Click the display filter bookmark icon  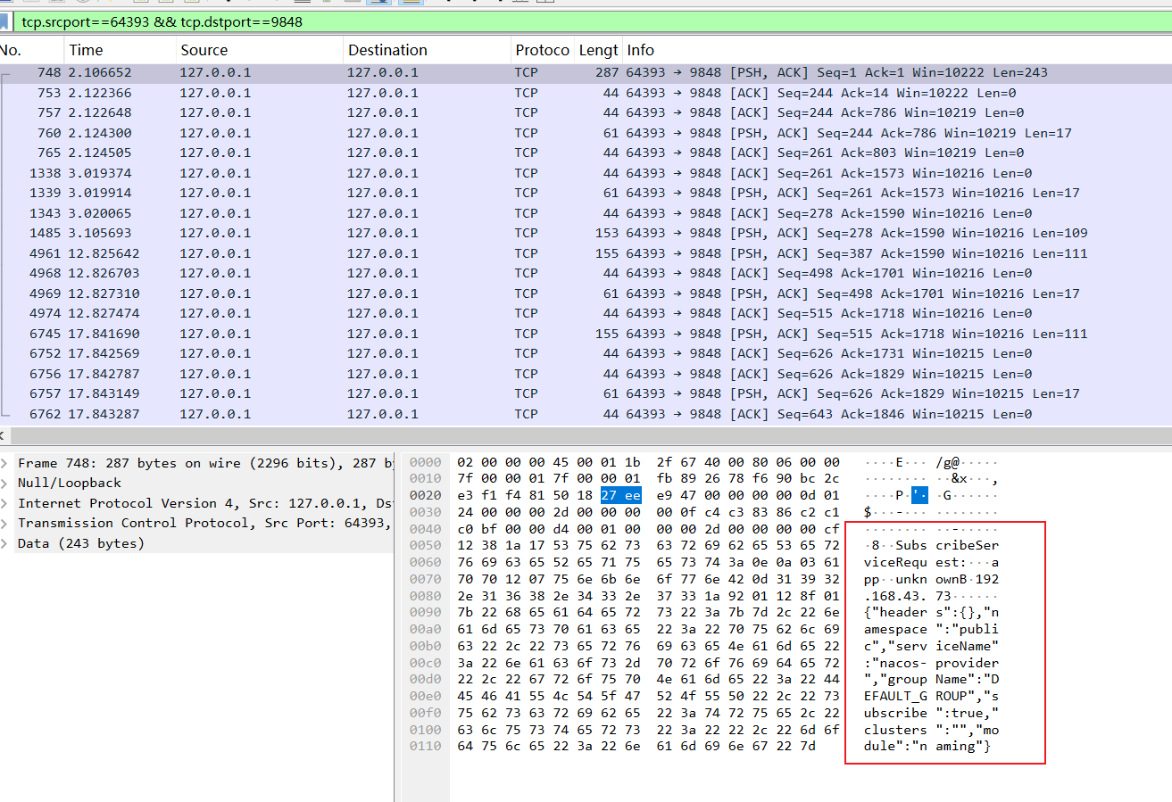pyautogui.click(x=4, y=21)
